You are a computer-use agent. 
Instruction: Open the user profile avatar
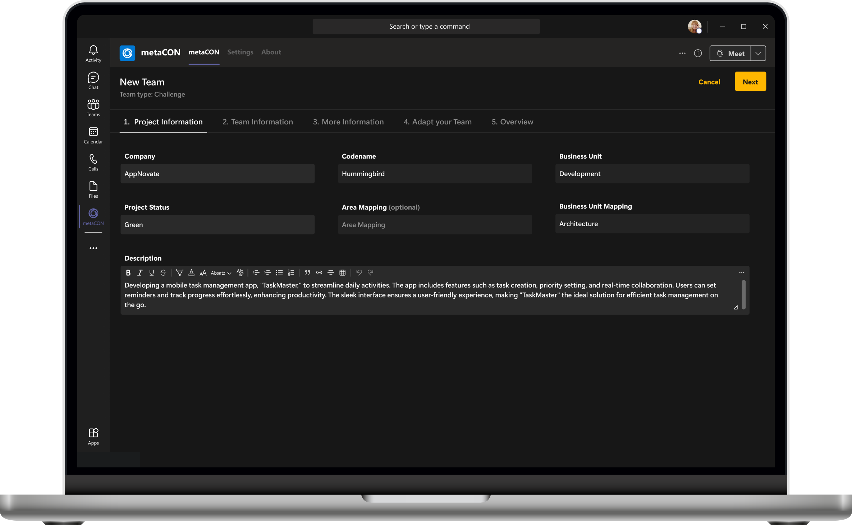point(695,26)
